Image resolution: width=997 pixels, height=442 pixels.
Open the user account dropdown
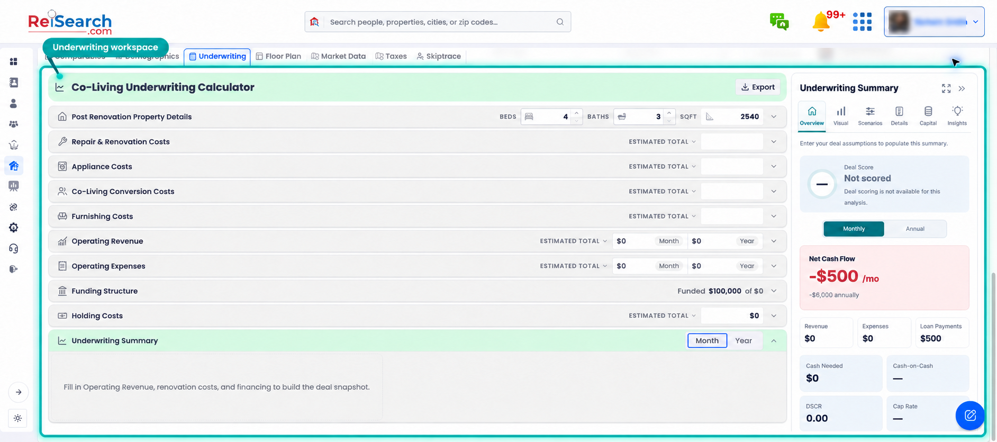pos(934,22)
